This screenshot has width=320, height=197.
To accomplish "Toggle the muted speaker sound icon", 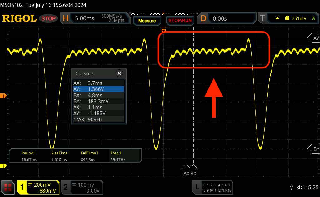I will [x=300, y=187].
